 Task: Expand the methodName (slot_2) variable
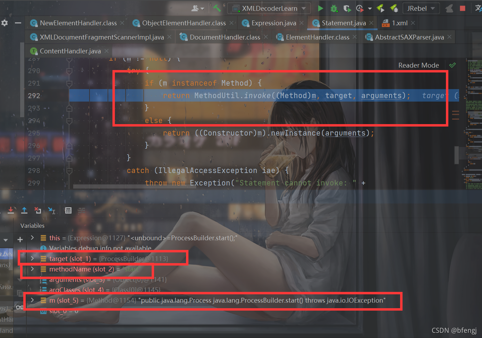pos(32,269)
